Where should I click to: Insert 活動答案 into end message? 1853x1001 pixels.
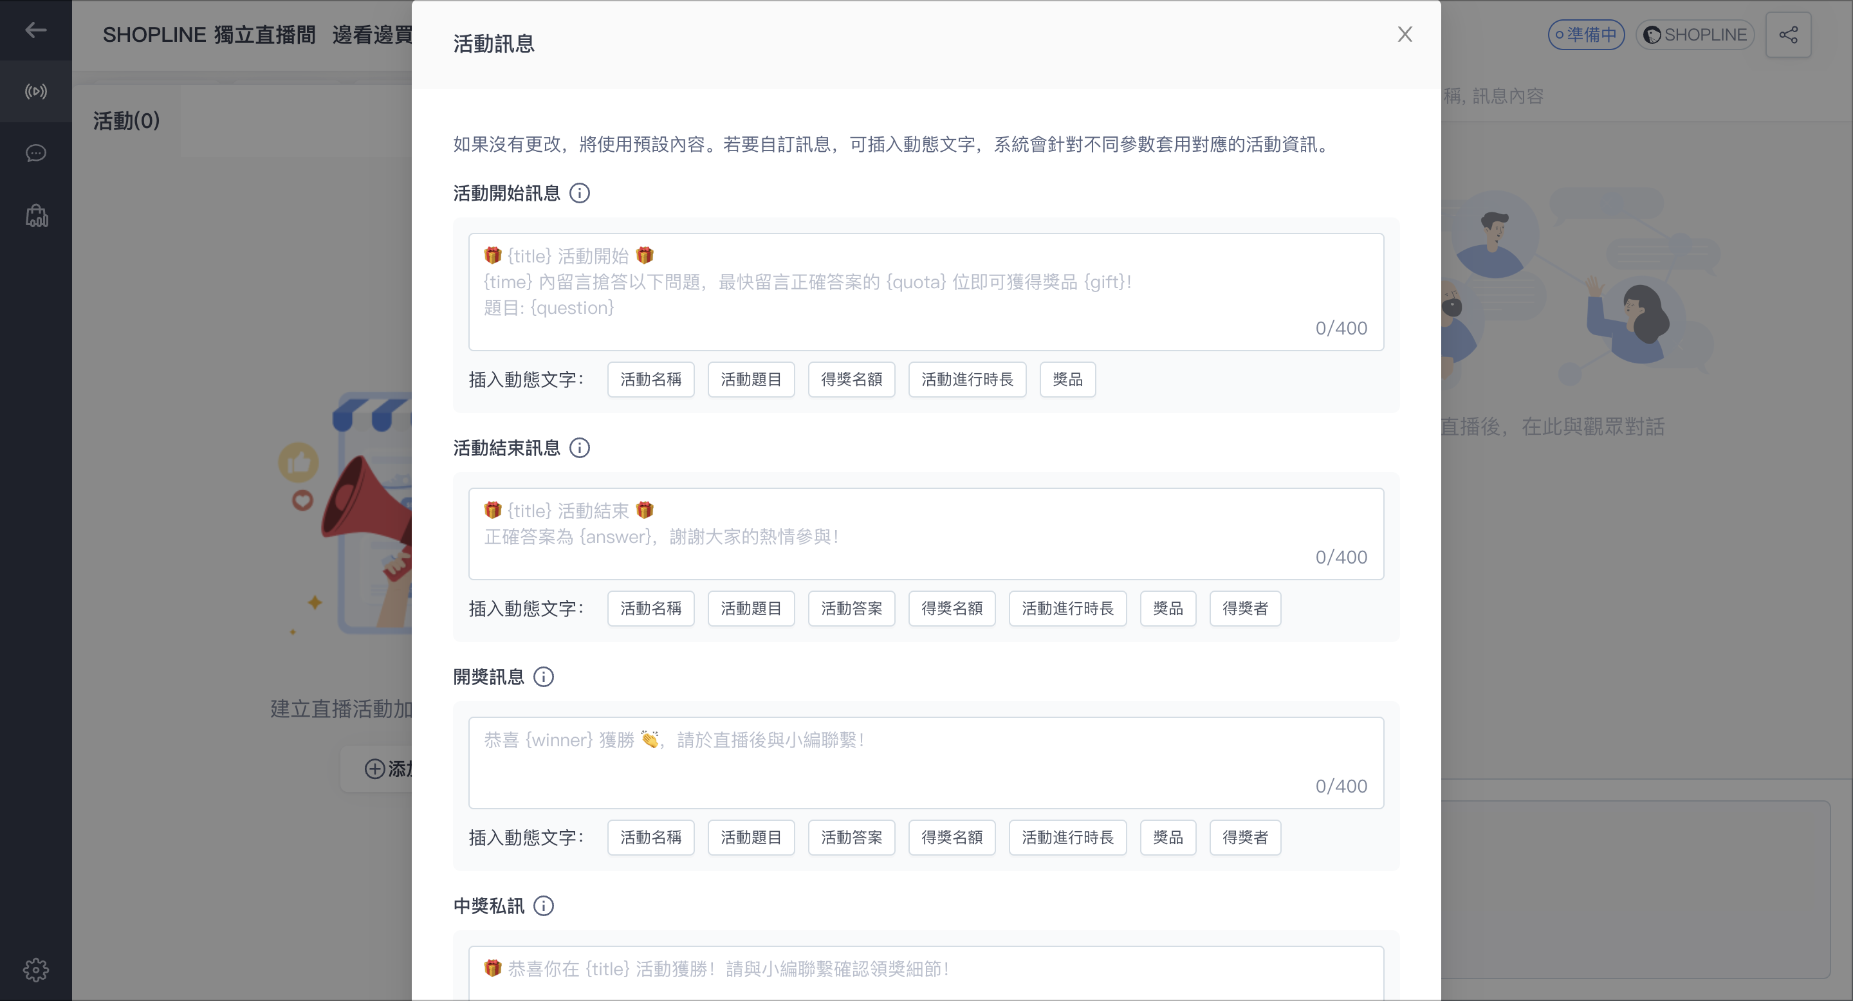click(851, 609)
